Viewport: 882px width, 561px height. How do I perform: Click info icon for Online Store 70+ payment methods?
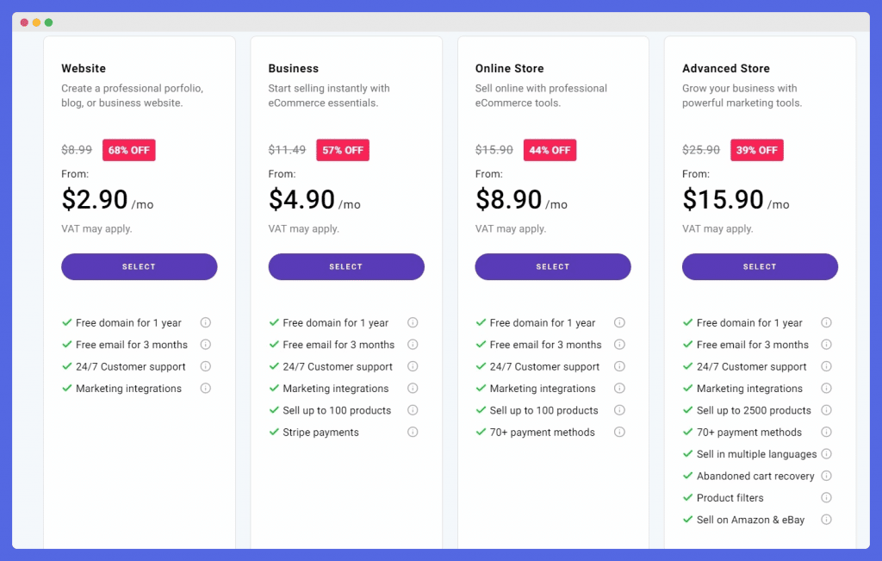coord(619,432)
